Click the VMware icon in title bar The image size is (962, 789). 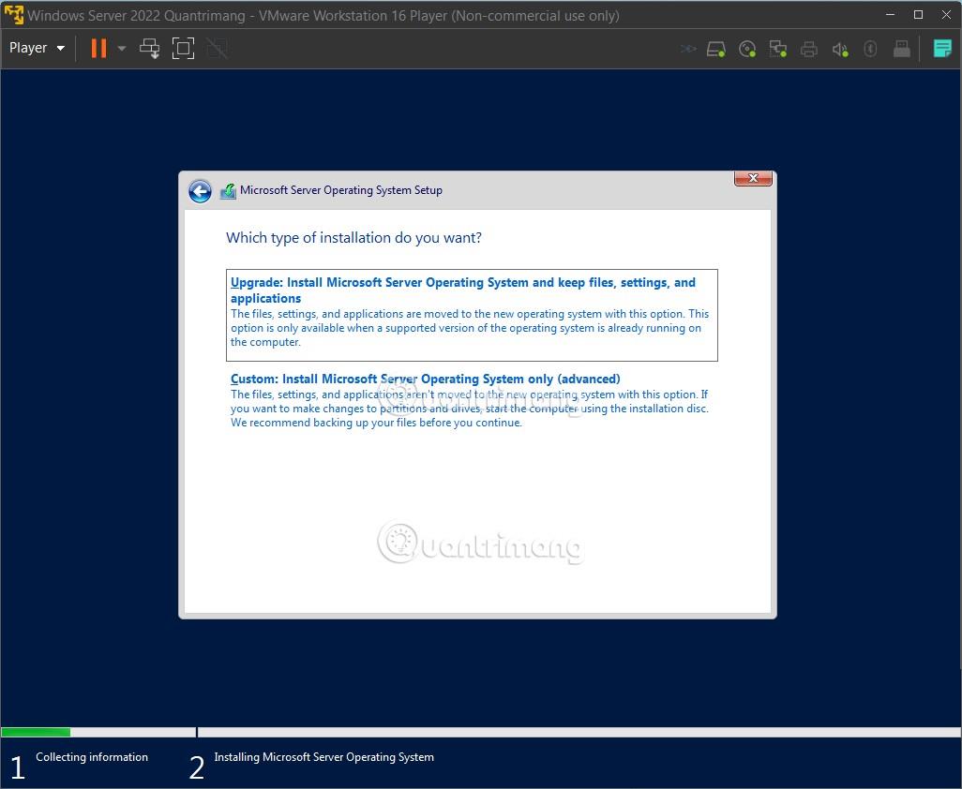pyautogui.click(x=13, y=15)
